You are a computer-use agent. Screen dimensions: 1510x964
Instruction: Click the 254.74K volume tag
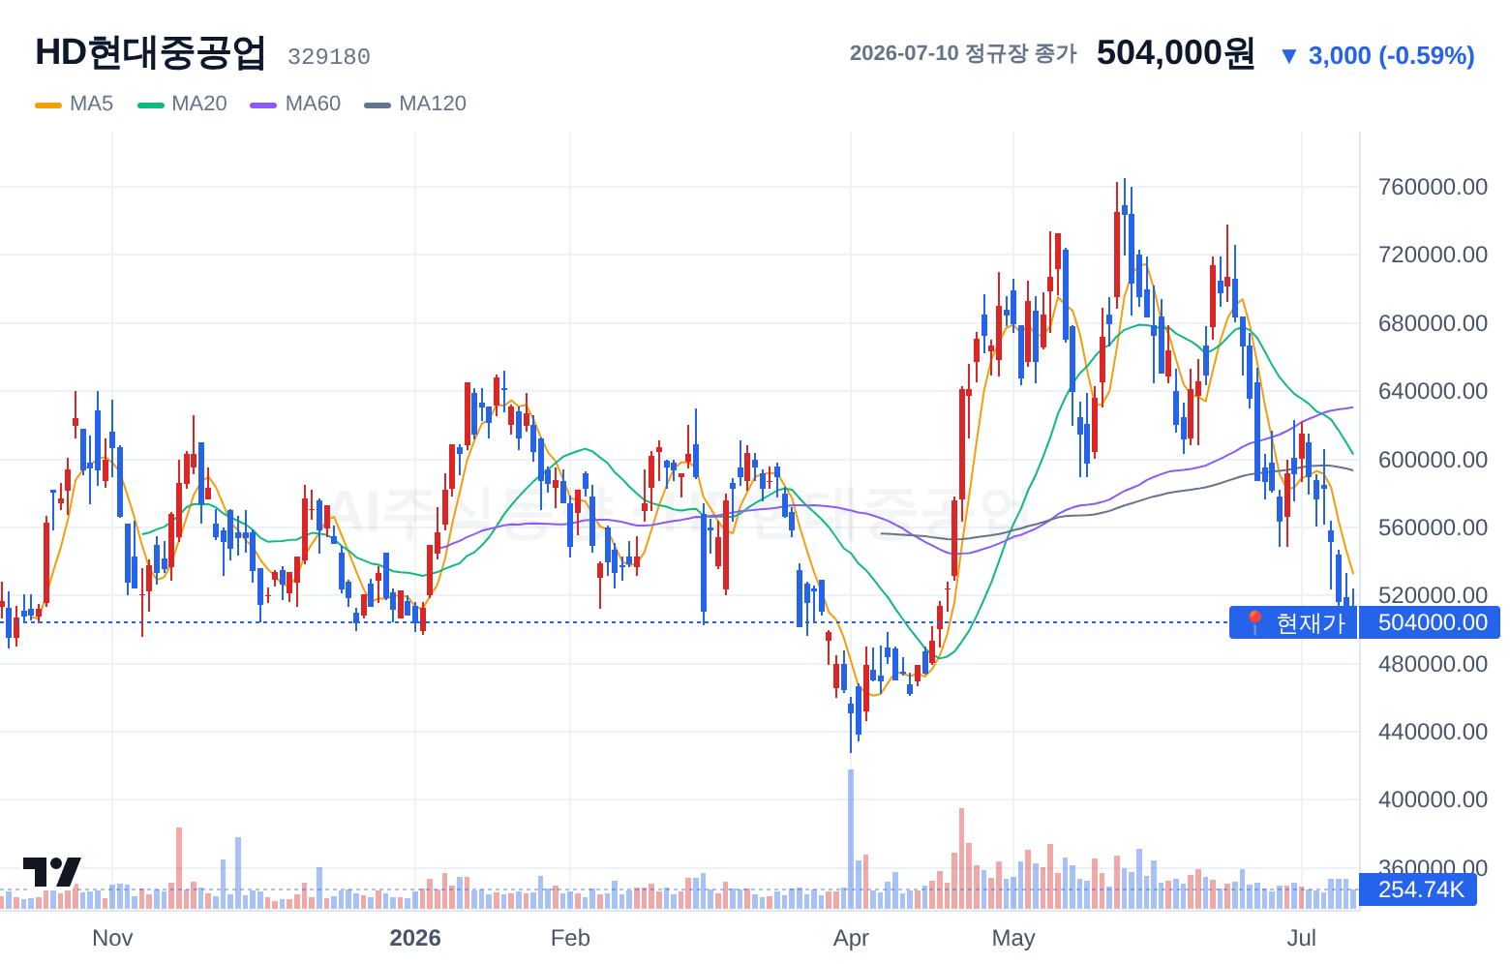click(x=1419, y=889)
